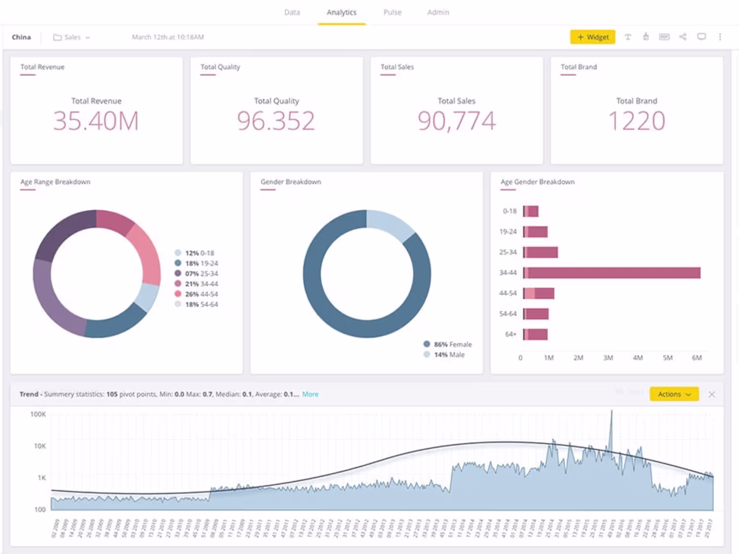Screen dimensions: 739x554
Task: Open the yellow Actions dropdown
Action: [x=674, y=394]
